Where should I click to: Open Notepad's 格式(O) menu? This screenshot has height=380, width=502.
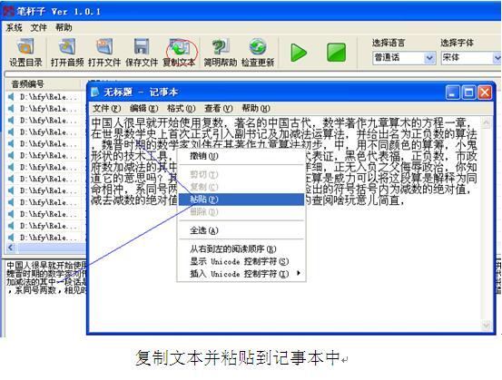pyautogui.click(x=182, y=109)
